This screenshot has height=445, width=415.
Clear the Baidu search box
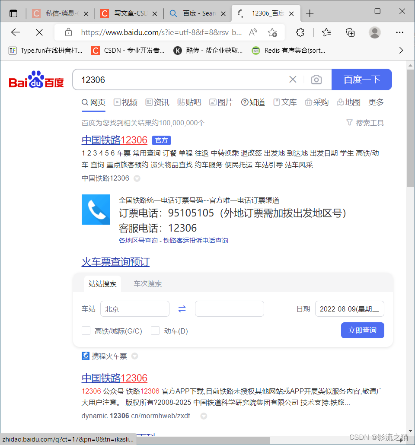pyautogui.click(x=293, y=79)
